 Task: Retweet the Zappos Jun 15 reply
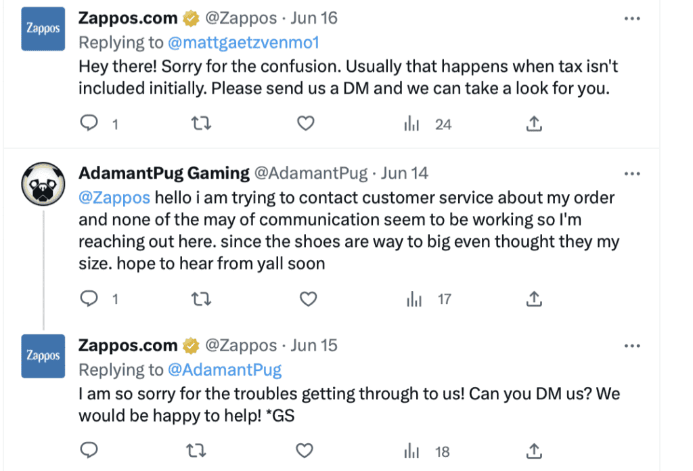pyautogui.click(x=196, y=451)
